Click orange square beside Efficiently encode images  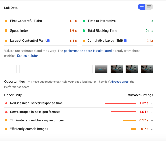point(6,129)
